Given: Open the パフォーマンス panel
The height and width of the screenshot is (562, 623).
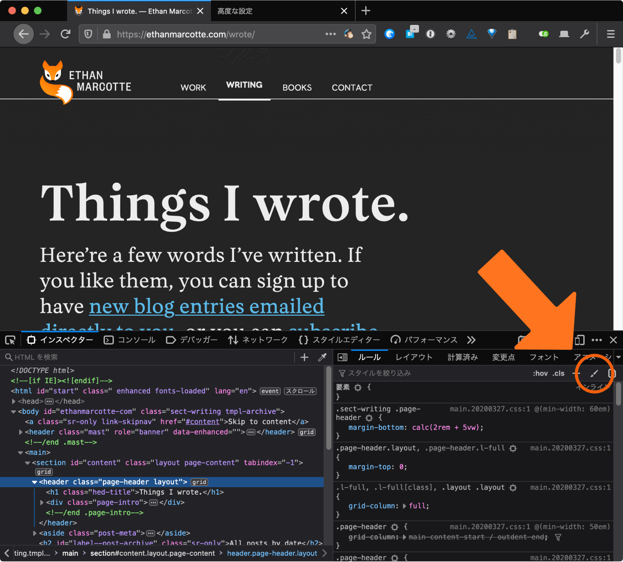Looking at the screenshot, I should tap(424, 340).
